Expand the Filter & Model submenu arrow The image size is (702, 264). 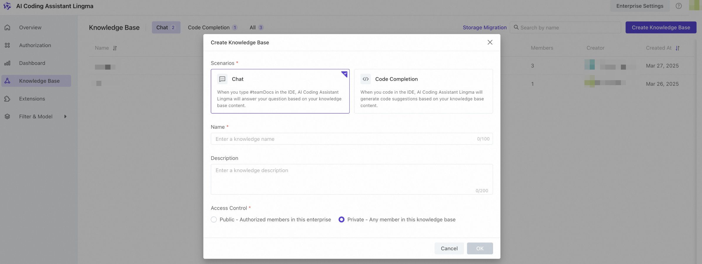point(65,117)
